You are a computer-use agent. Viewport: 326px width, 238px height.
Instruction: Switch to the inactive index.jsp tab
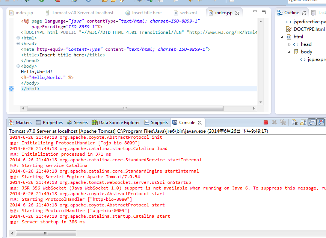coord(21,13)
